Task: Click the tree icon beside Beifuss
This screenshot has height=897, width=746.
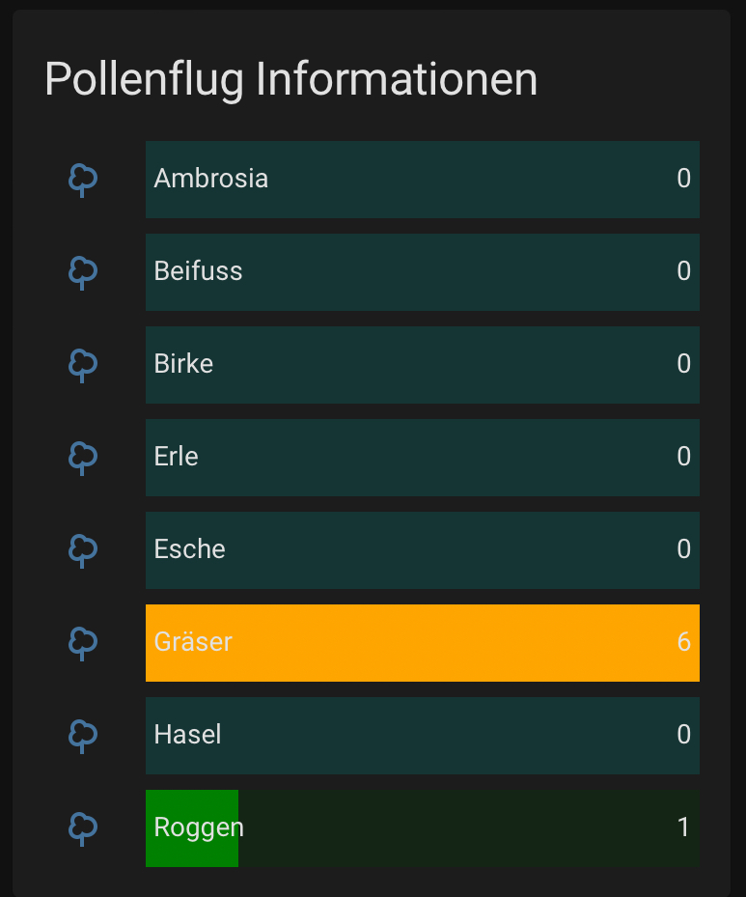Action: click(x=83, y=272)
